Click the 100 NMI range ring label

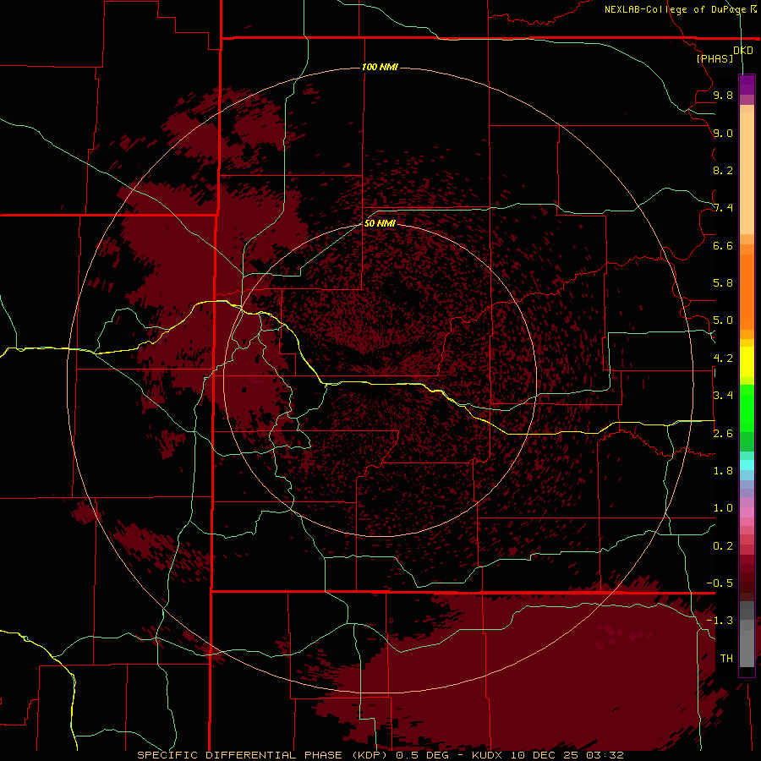pyautogui.click(x=380, y=67)
